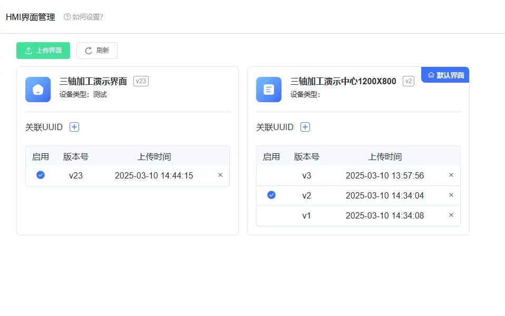The width and height of the screenshot is (505, 316).
Task: Remove version v2 using its X icon
Action: 451,195
